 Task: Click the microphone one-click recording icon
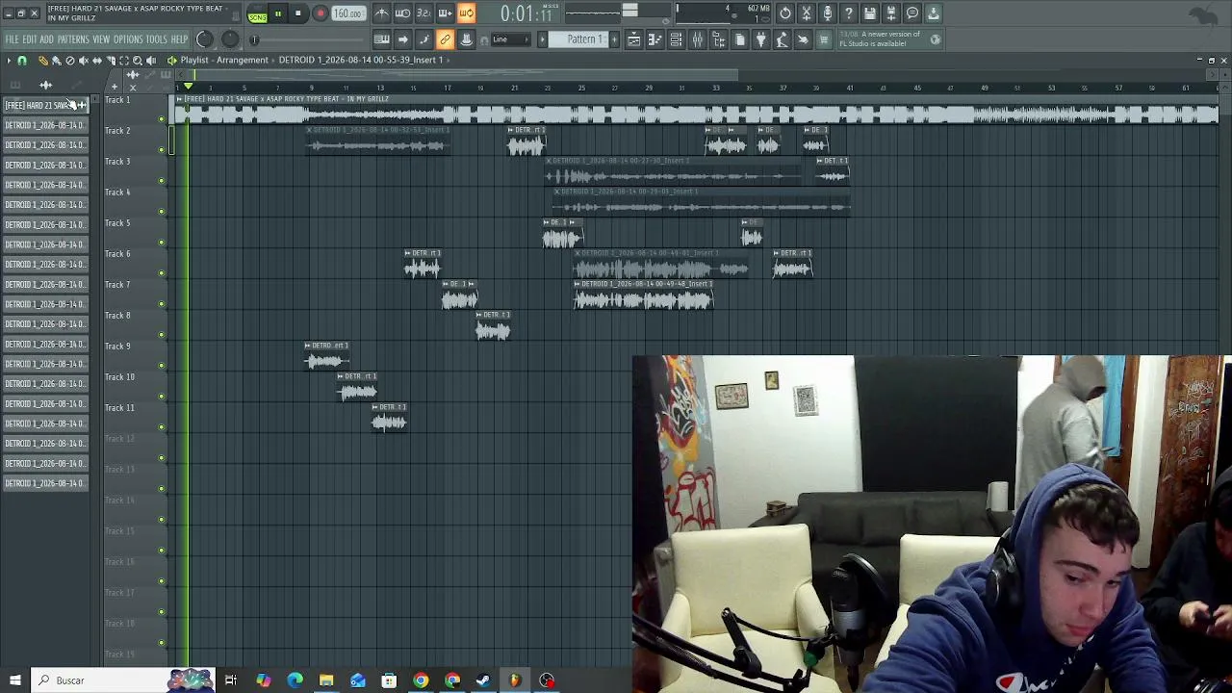[828, 13]
